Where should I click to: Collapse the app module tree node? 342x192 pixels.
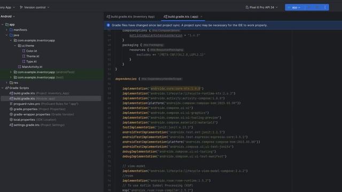click(x=2, y=25)
